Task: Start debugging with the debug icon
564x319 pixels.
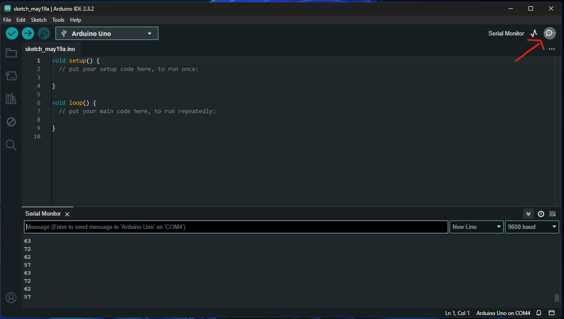Action: tap(43, 33)
